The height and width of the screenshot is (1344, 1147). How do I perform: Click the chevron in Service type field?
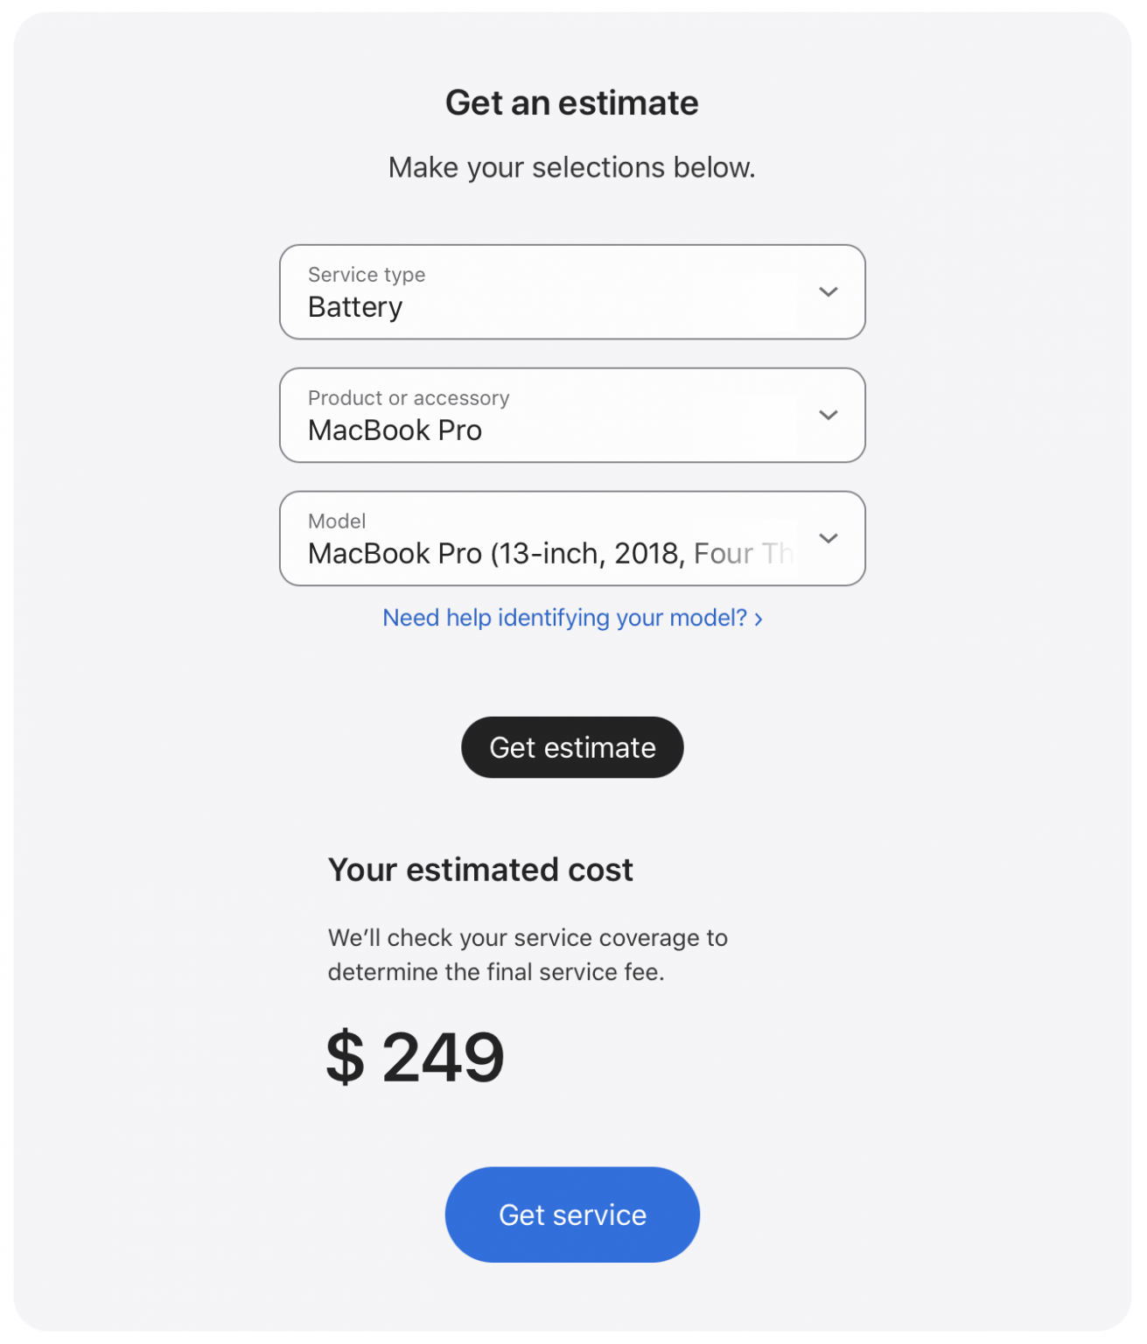[828, 292]
